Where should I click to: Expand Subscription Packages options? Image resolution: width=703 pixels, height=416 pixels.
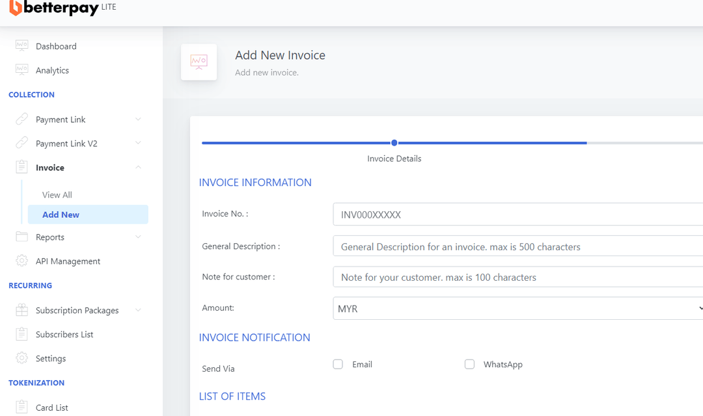(137, 310)
